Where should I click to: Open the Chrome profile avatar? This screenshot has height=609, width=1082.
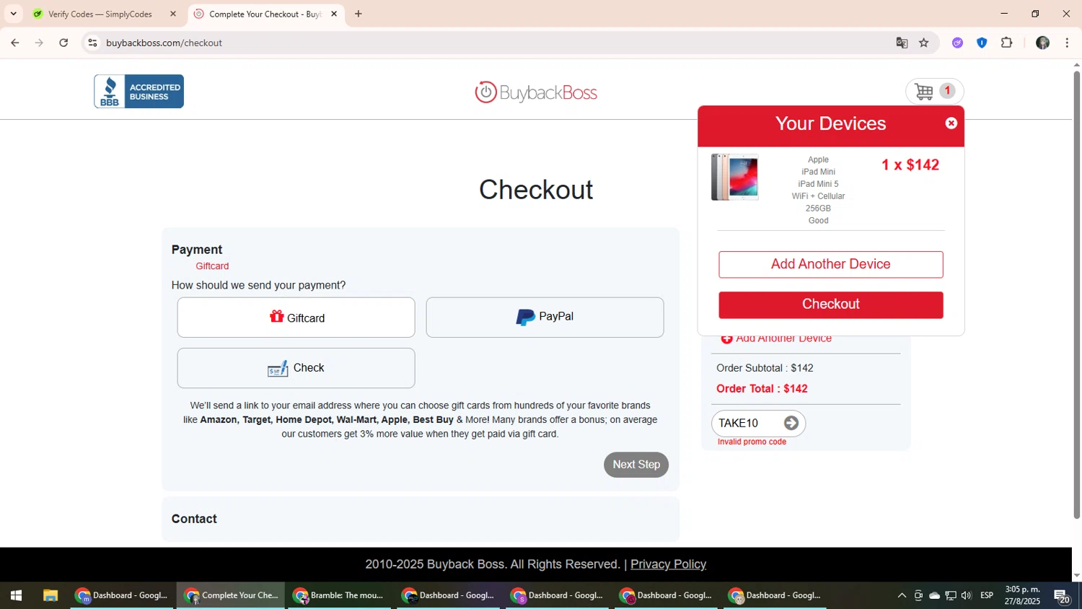tap(1042, 43)
